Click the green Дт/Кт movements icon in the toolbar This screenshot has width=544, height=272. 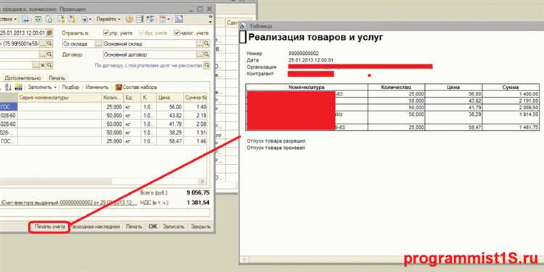[x=38, y=20]
